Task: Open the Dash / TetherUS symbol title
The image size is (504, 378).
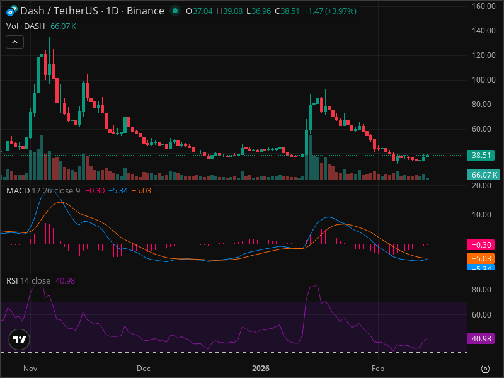Action: click(x=92, y=11)
